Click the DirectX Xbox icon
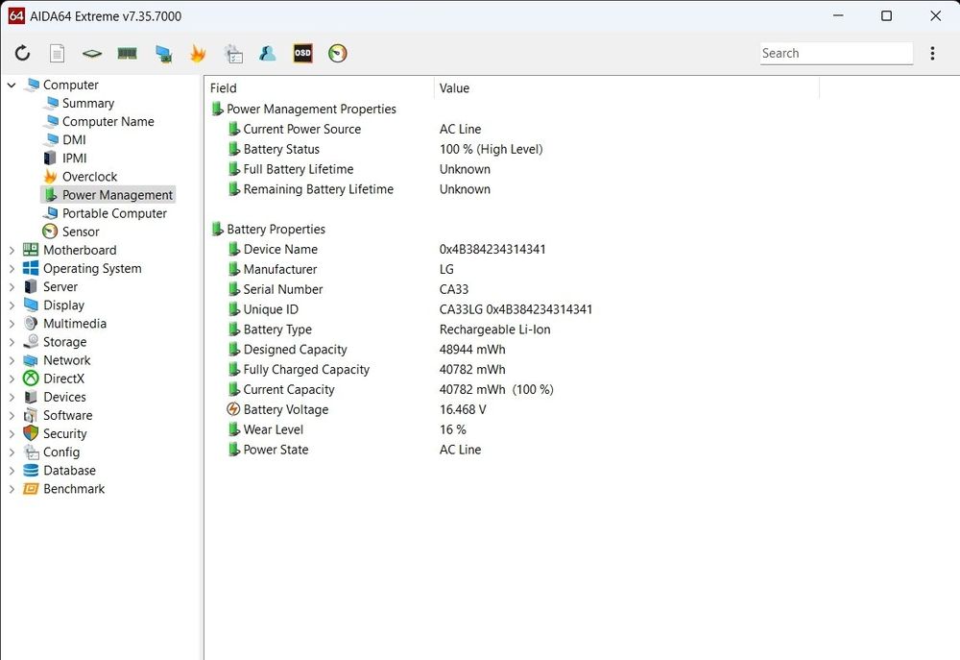960x660 pixels. [31, 379]
